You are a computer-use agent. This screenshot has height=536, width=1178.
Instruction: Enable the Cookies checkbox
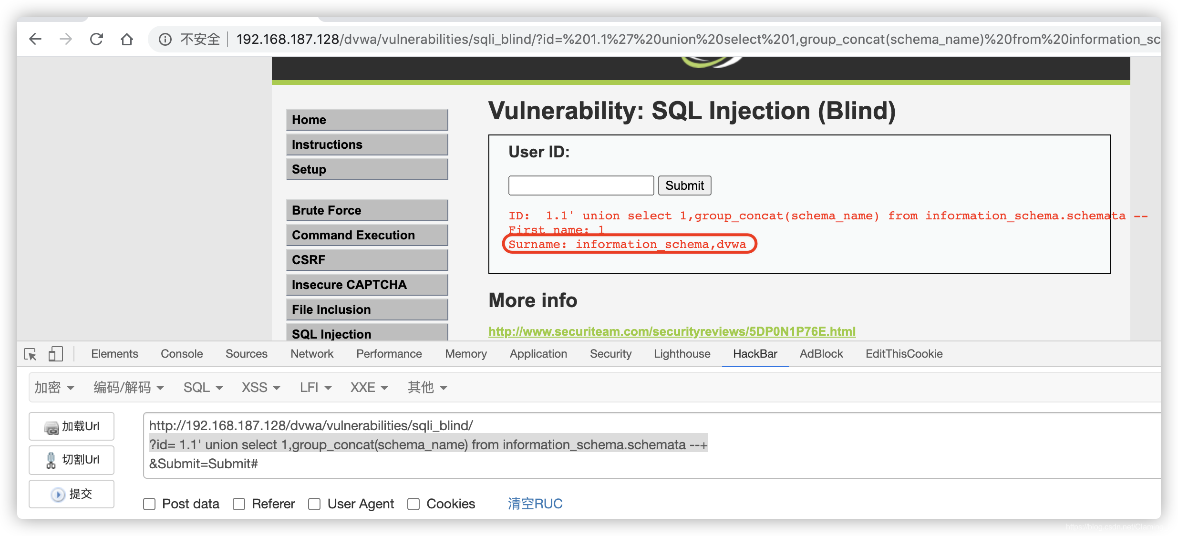pos(413,504)
